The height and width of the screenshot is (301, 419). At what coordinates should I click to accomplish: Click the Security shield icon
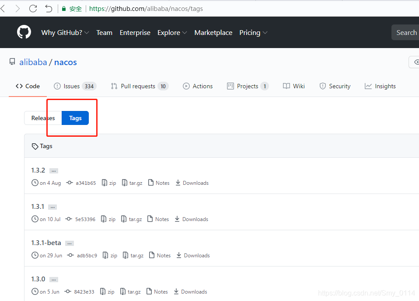point(323,86)
